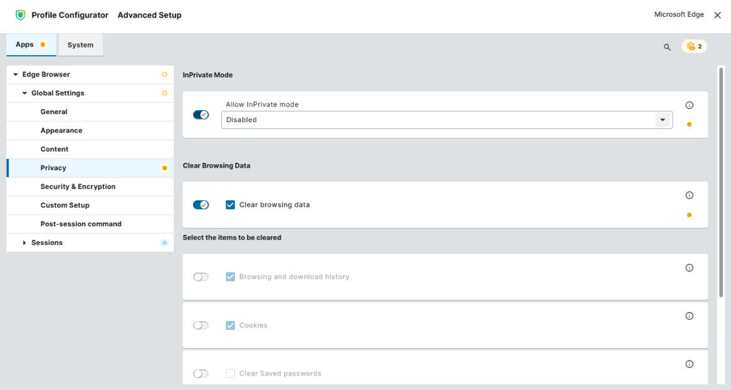Show info for Allow InPrivate mode
The image size is (731, 390).
[690, 105]
